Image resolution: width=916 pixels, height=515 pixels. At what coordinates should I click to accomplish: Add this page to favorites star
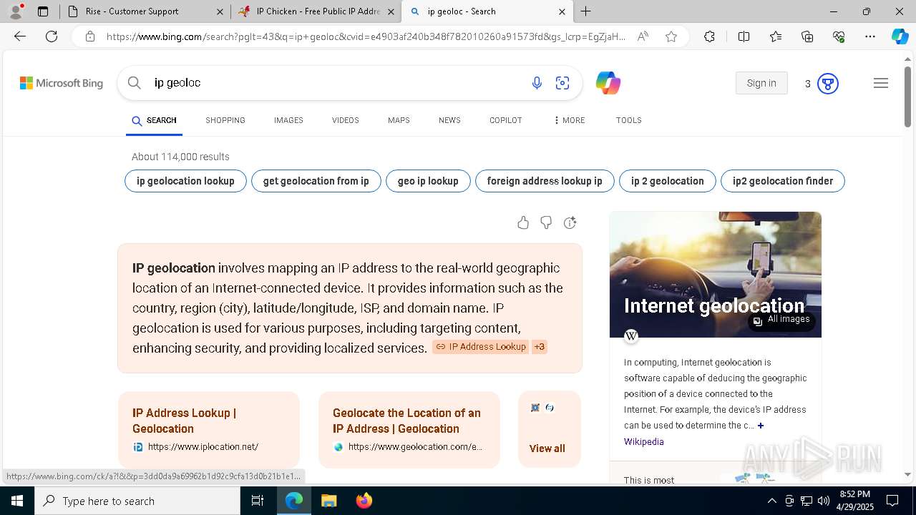[671, 36]
